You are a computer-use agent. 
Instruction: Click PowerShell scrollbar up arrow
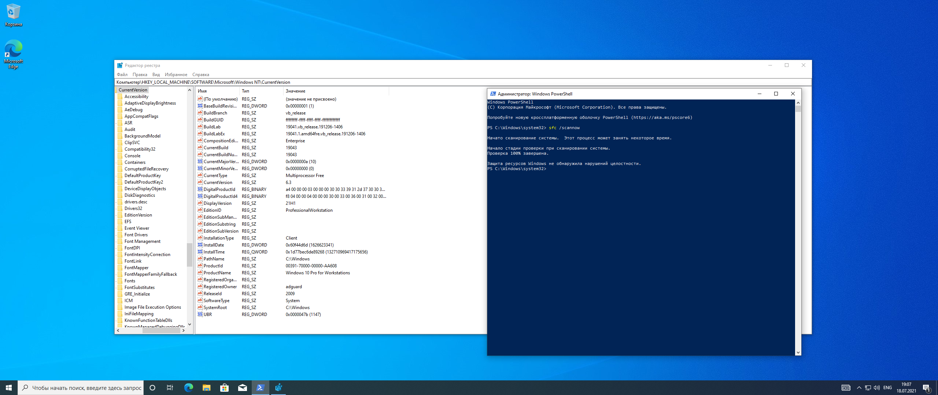click(x=798, y=103)
